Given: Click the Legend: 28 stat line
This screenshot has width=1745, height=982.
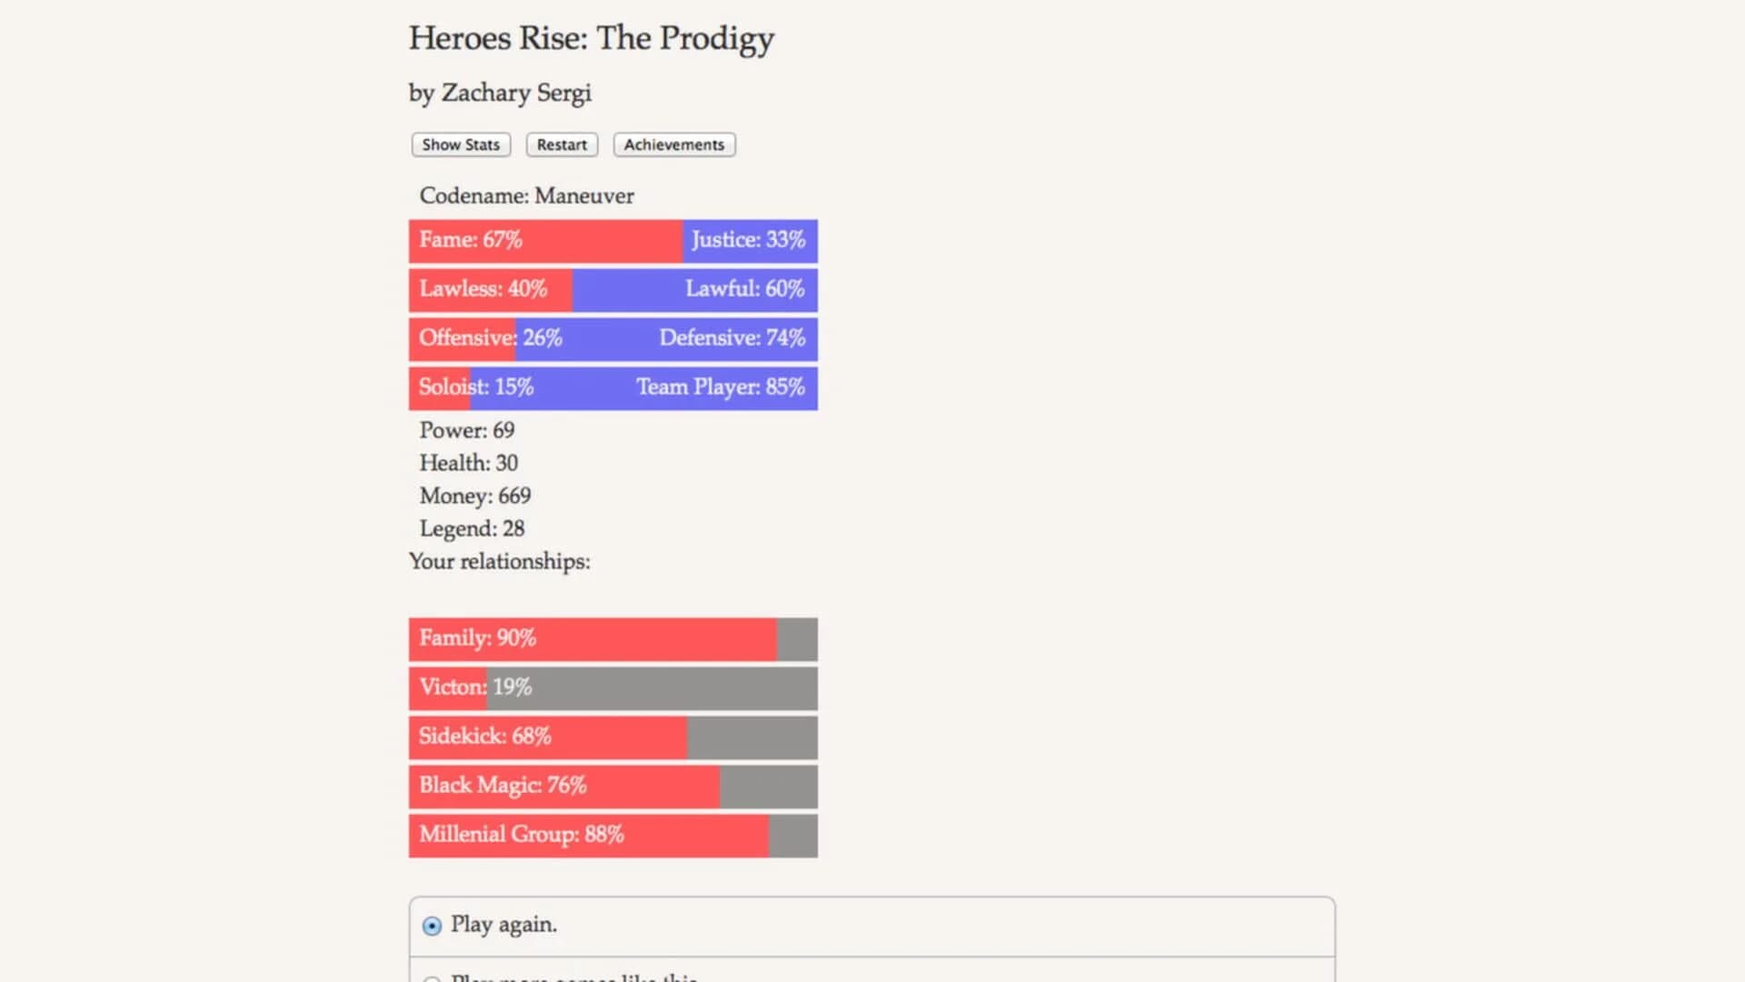Looking at the screenshot, I should point(472,528).
